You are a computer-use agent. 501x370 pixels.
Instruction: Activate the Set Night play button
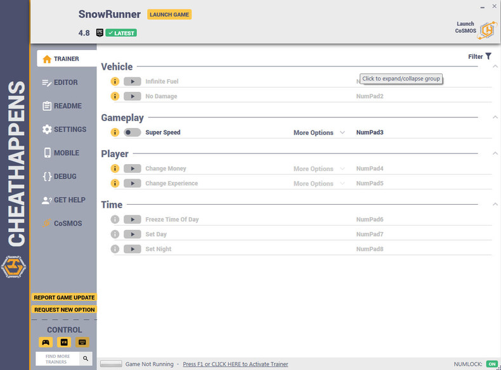pyautogui.click(x=133, y=249)
